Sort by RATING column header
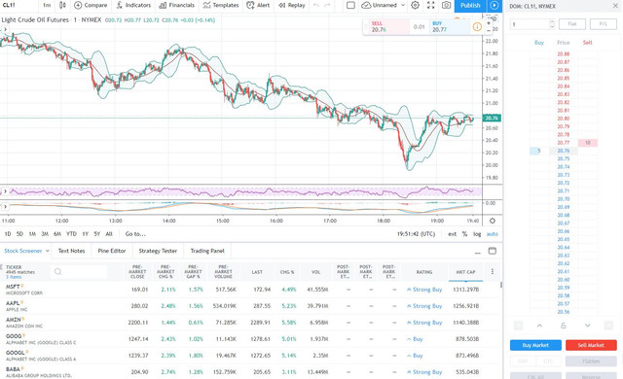 tap(424, 272)
